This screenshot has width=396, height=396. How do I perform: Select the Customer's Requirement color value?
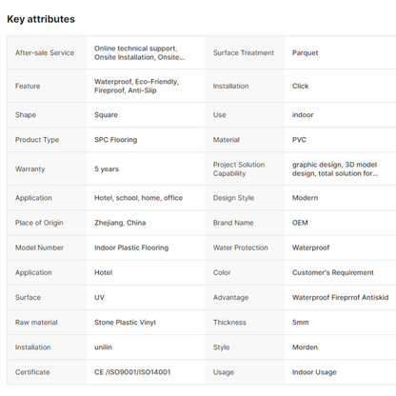[333, 272]
